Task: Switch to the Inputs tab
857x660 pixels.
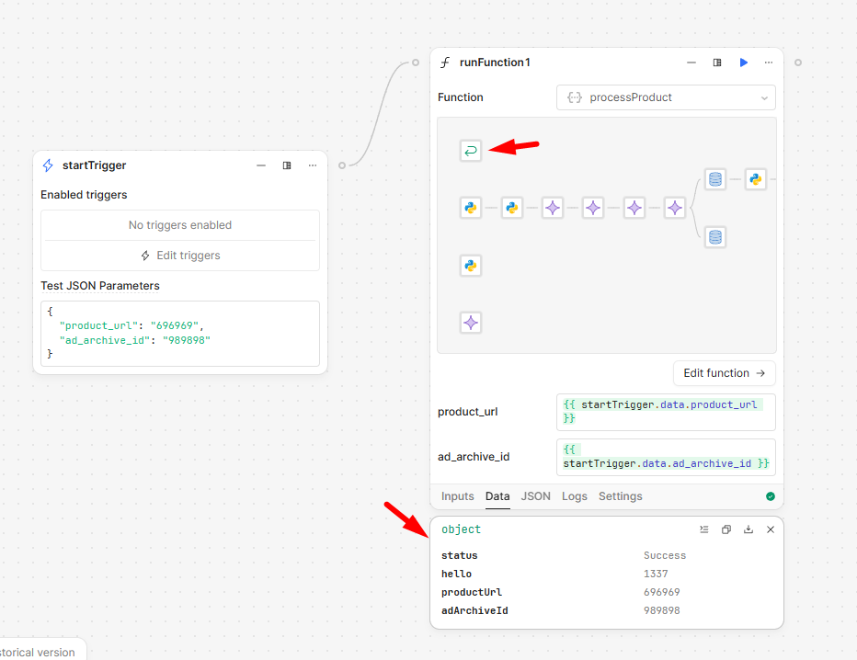Action: (458, 496)
